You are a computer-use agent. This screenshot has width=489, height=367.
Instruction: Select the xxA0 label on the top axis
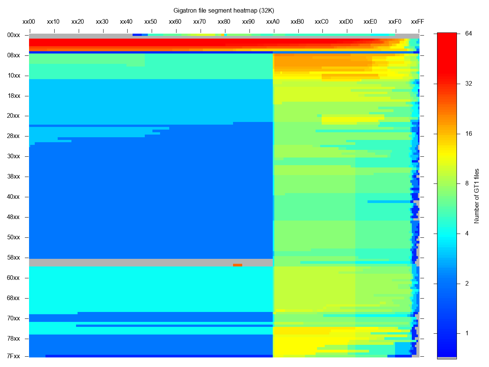pos(273,22)
